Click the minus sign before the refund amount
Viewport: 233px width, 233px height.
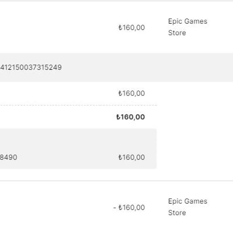(115, 208)
